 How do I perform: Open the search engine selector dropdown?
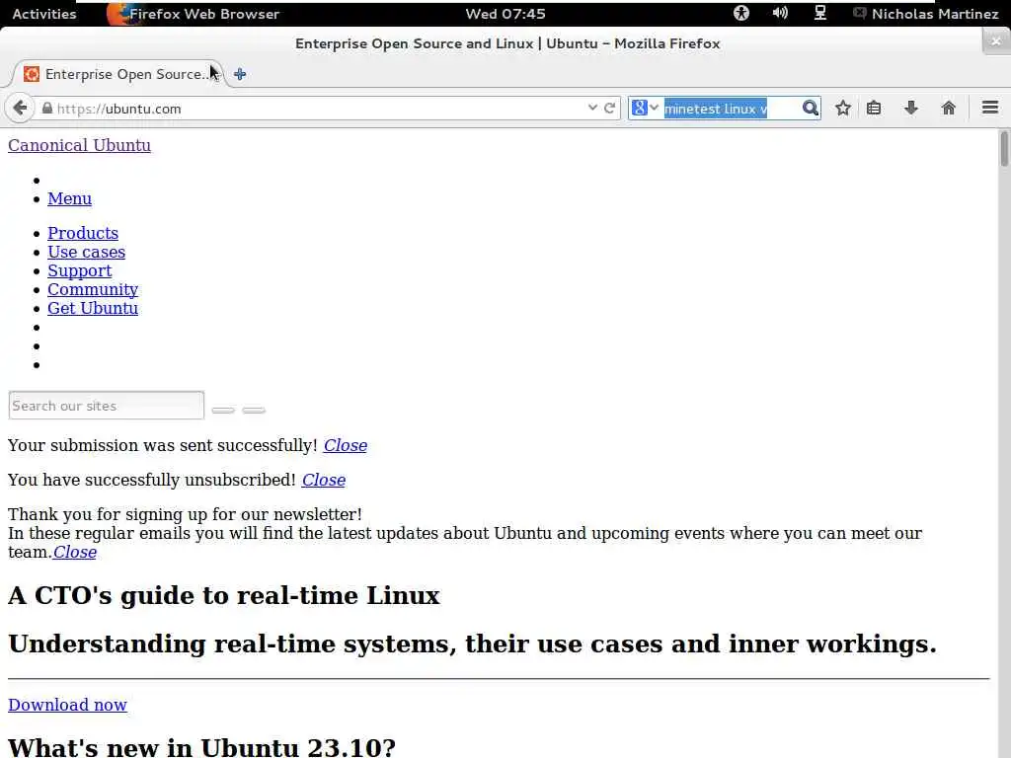(644, 108)
